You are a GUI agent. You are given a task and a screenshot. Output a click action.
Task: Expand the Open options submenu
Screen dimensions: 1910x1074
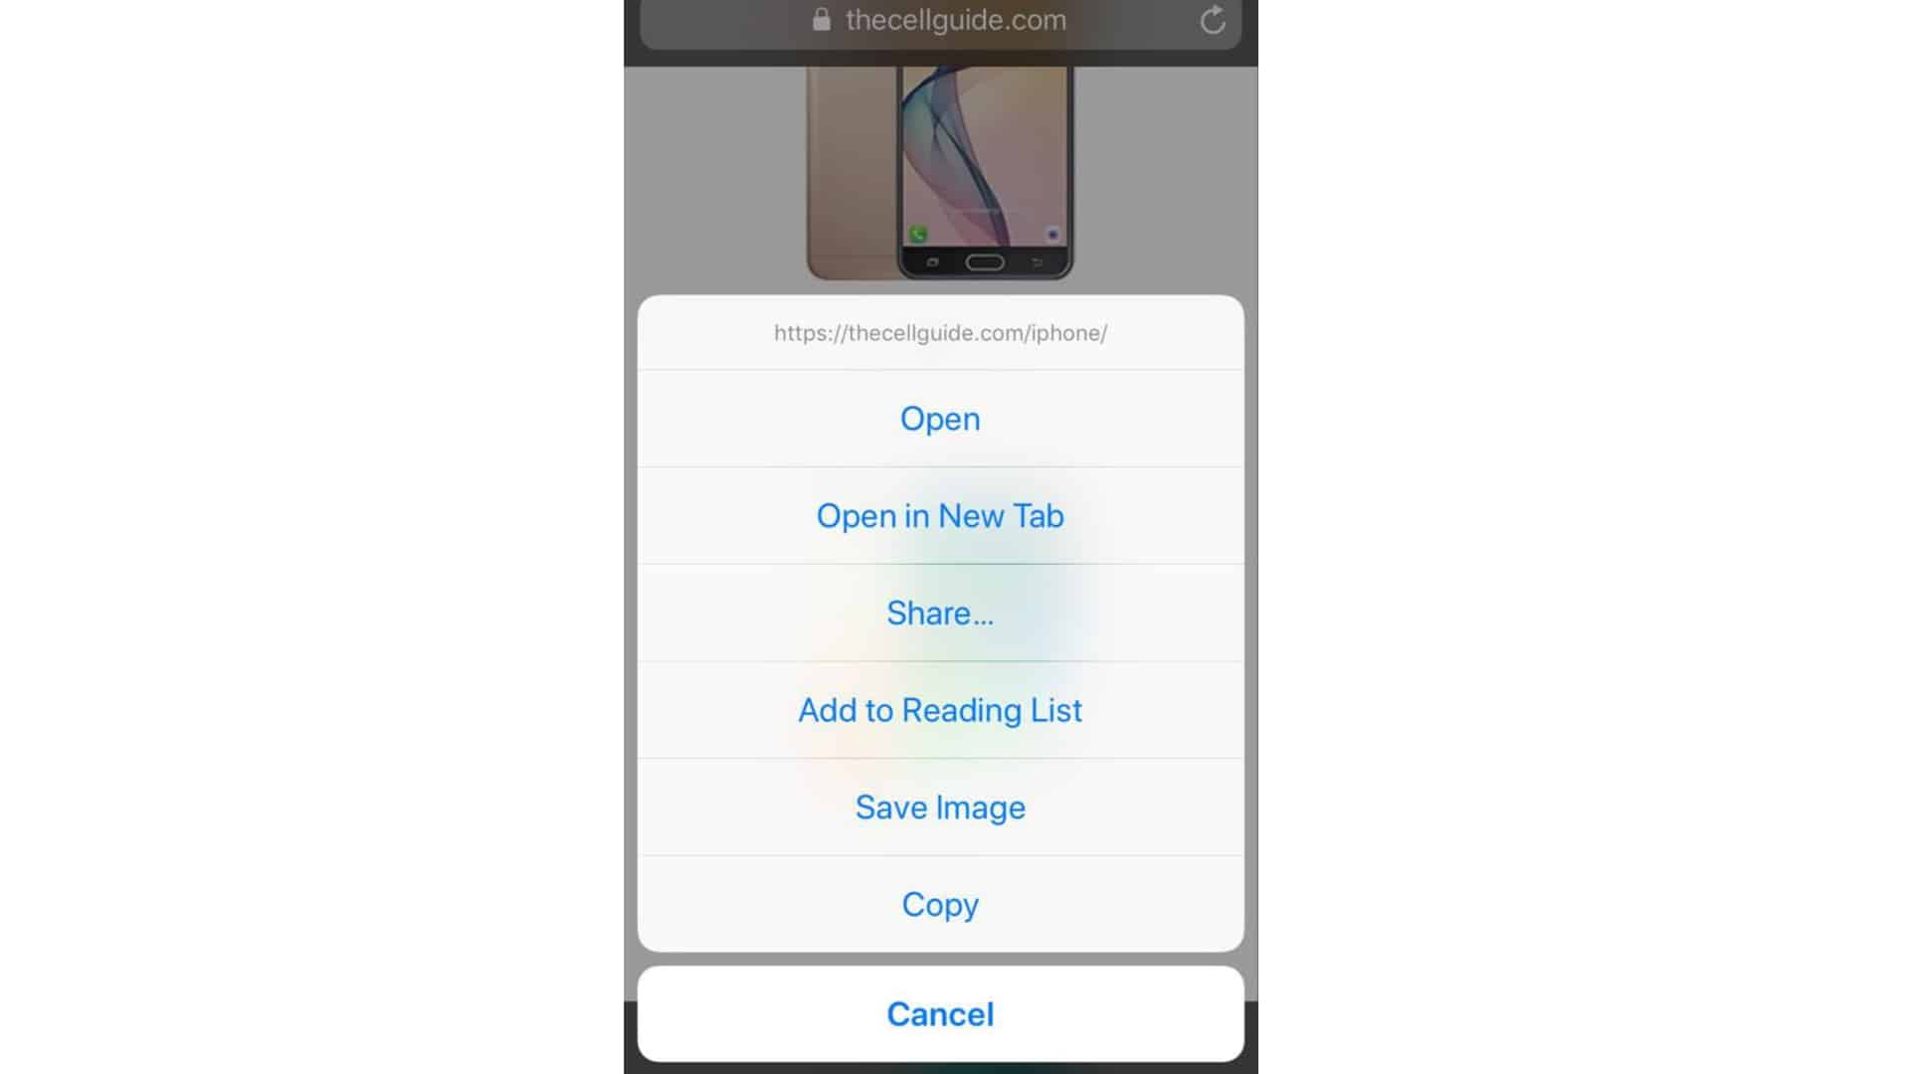point(939,419)
